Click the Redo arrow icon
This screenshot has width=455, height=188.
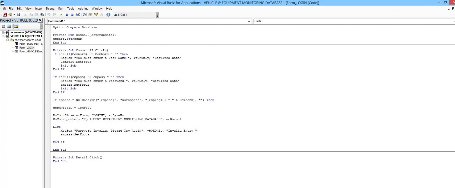(54, 15)
